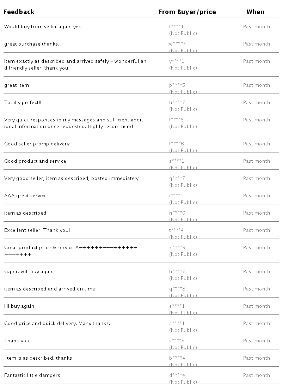Click "Fantastic little dampers" feedback comment
Screen dimensions: 282x384
click(32, 376)
